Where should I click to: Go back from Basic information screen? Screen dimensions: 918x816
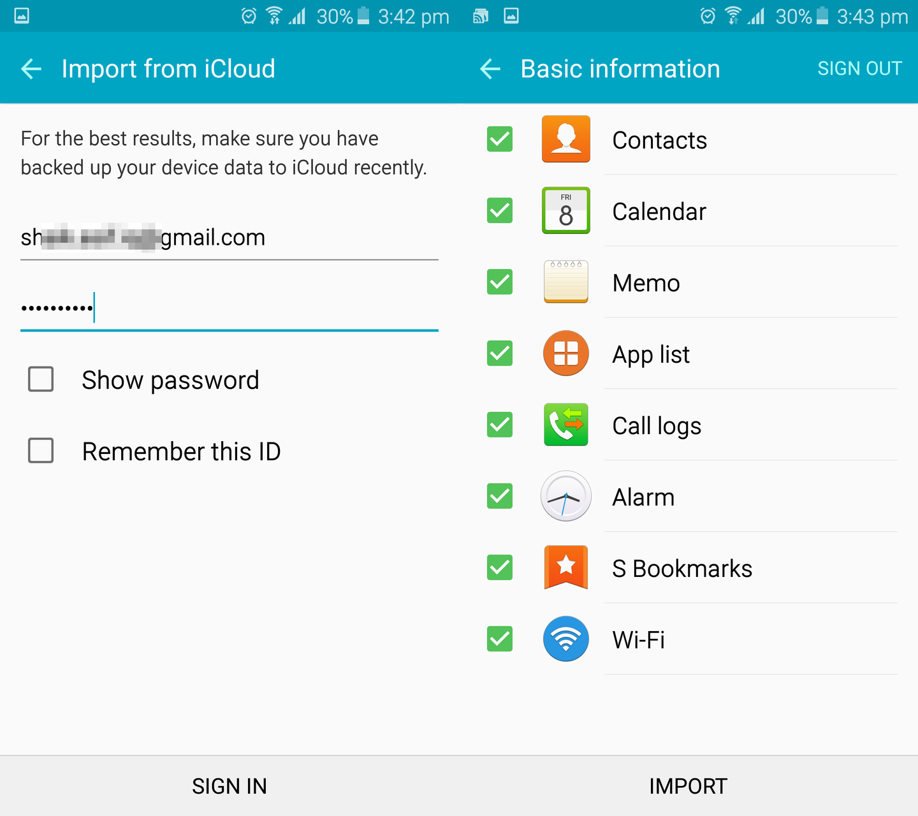click(490, 69)
